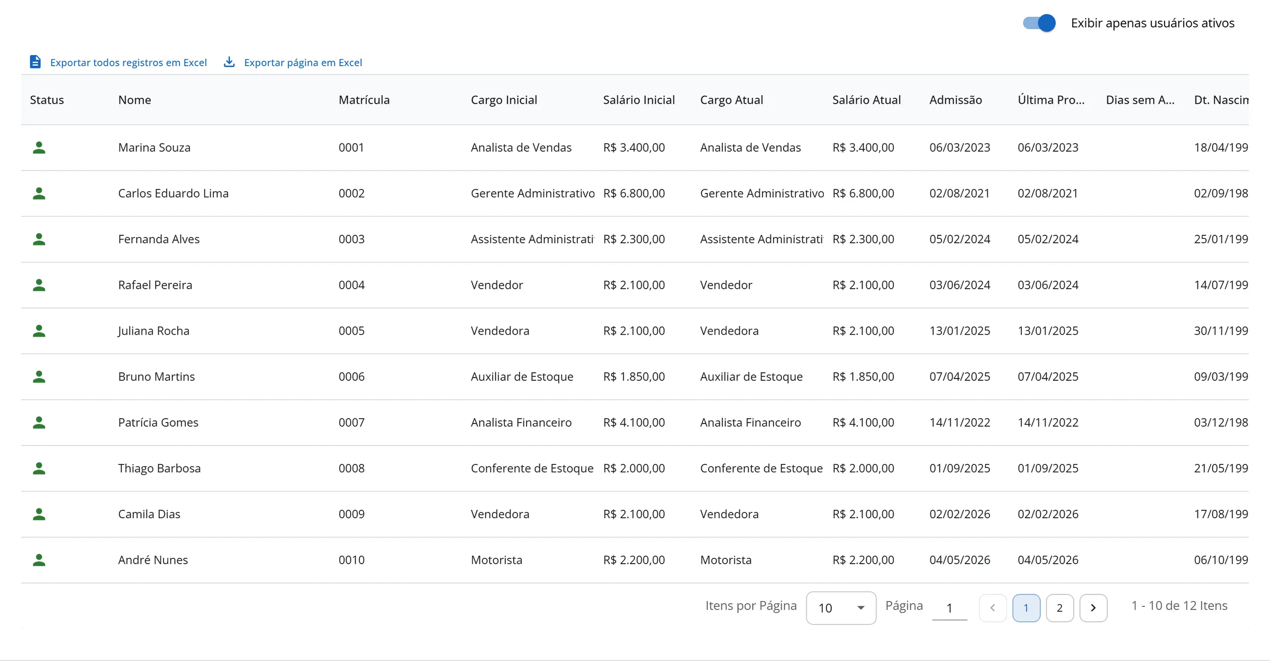Image resolution: width=1270 pixels, height=661 pixels.
Task: Click matrícula 0010 cell
Action: click(x=351, y=560)
